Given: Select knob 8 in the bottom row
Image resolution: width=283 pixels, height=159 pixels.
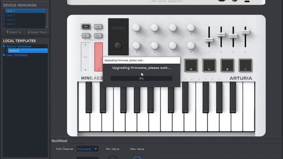Looking at the screenshot, I should tap(191, 45).
